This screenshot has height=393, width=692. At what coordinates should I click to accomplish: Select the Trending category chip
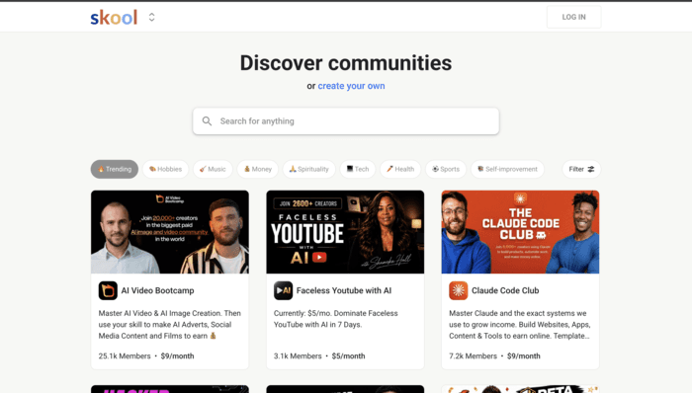115,169
